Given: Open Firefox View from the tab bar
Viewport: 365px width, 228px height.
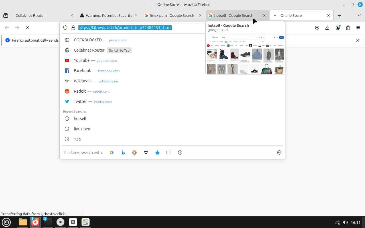Looking at the screenshot, I should (6, 15).
